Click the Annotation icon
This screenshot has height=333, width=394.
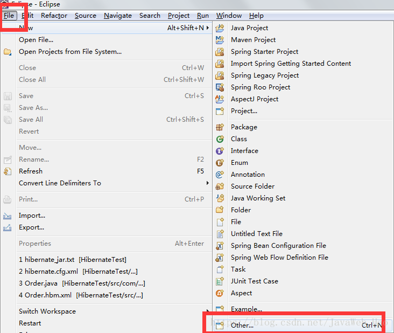pos(220,174)
